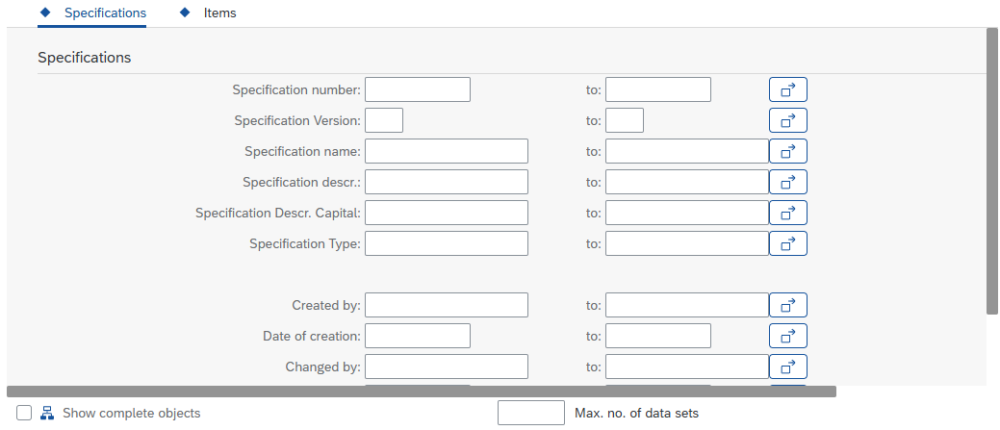Open multiple selection for Date of creation
This screenshot has width=1000, height=430.
pos(787,336)
